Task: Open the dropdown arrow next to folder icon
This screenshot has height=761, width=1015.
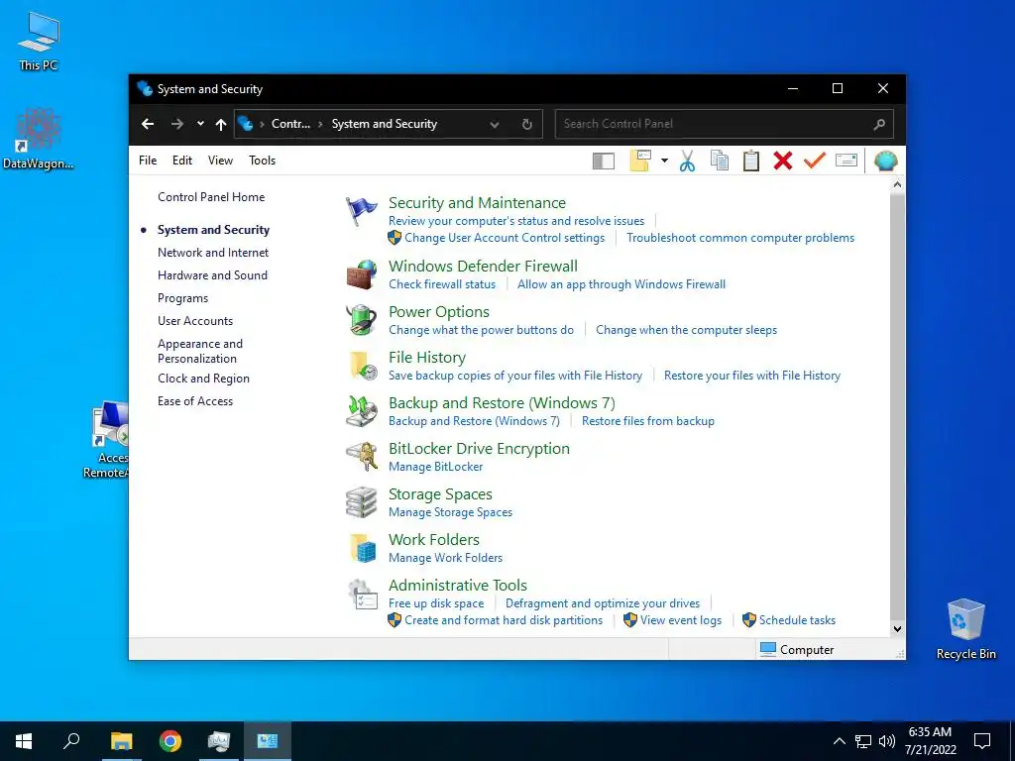Action: click(664, 161)
